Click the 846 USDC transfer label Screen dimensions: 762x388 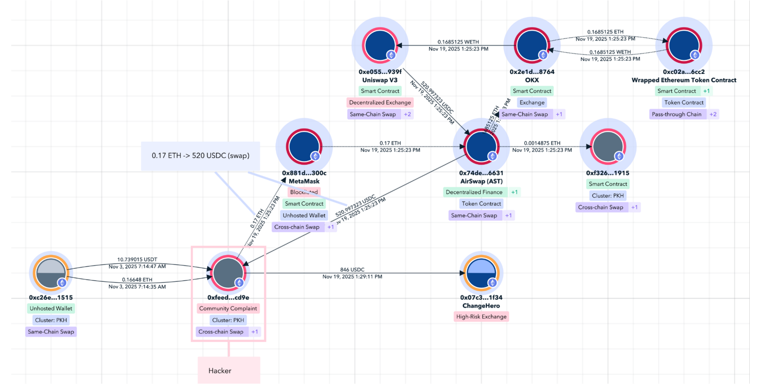352,270
